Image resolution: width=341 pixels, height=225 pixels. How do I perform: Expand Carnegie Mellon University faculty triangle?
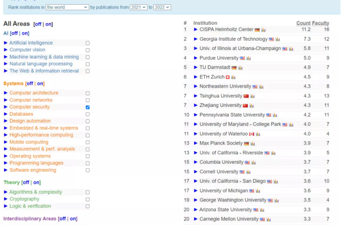click(x=196, y=219)
